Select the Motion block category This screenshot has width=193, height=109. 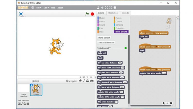pos(102,18)
